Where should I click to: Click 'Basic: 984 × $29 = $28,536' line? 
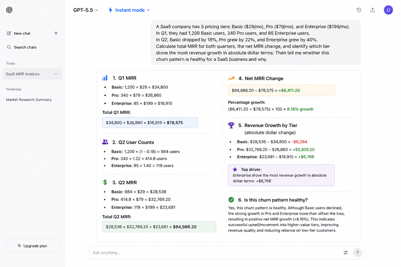click(139, 192)
